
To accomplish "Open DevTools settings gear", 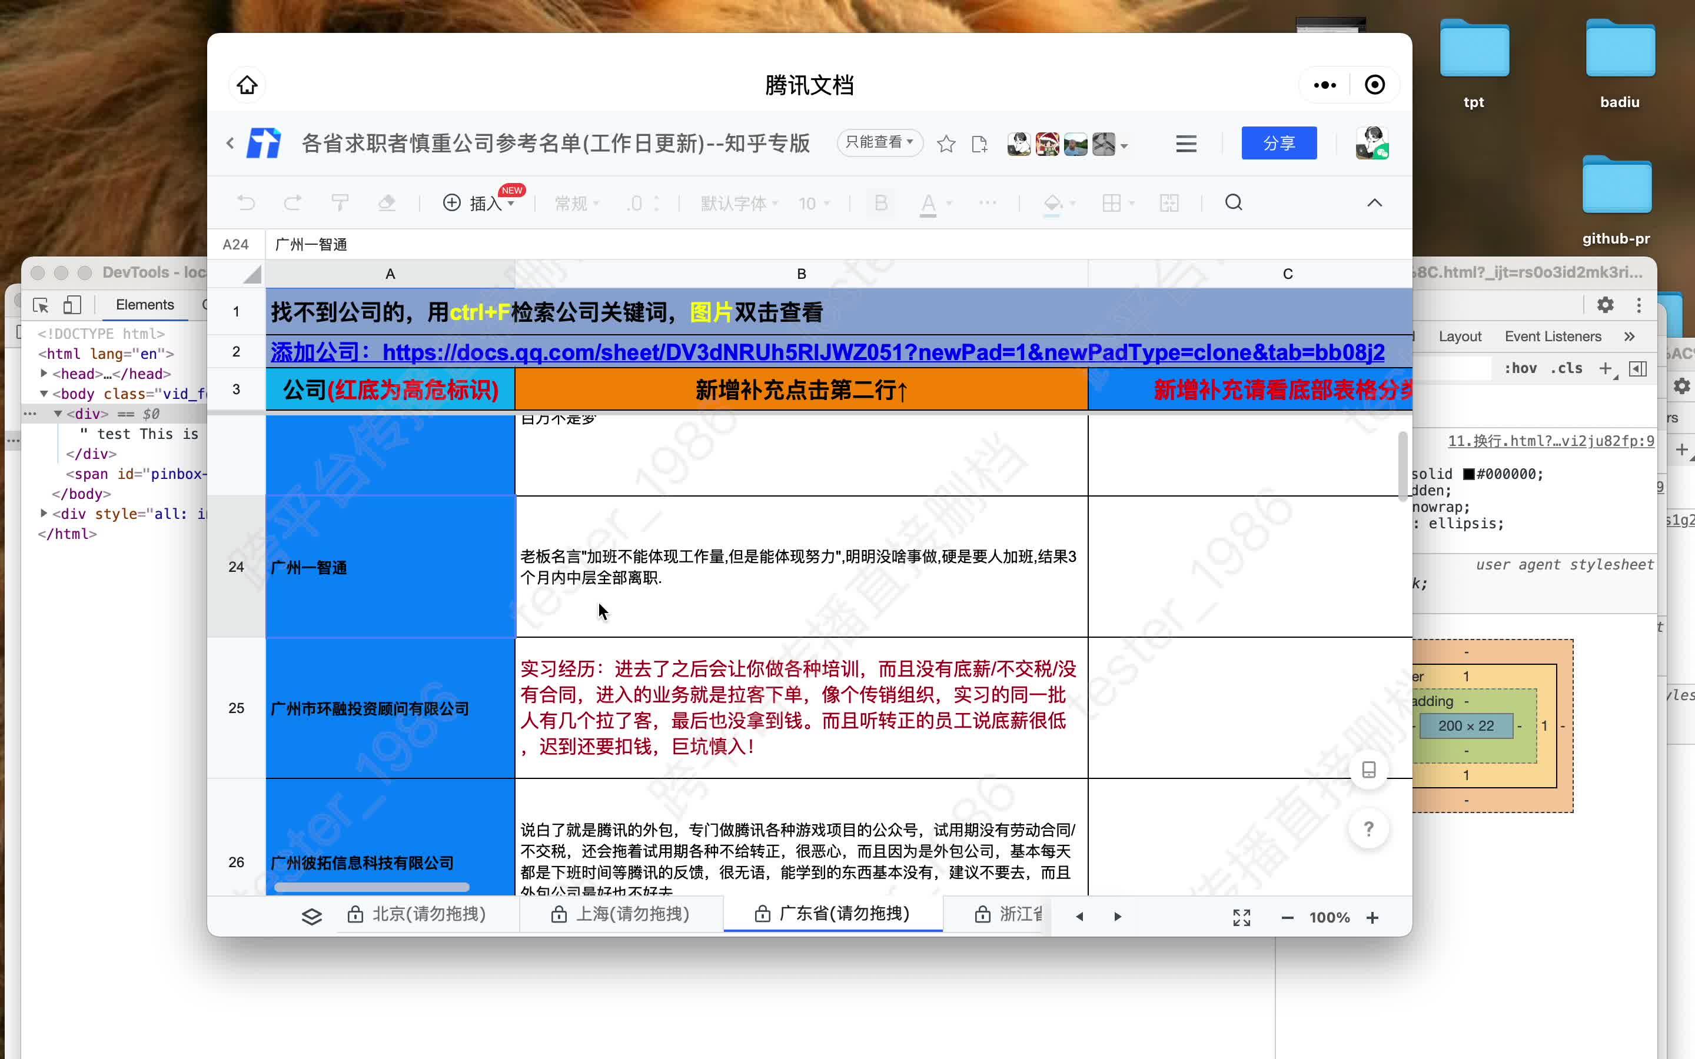I will click(x=1606, y=305).
